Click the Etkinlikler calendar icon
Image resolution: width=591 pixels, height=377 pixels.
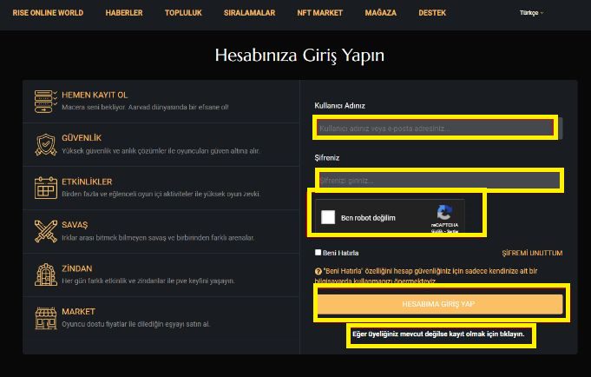[x=46, y=188]
